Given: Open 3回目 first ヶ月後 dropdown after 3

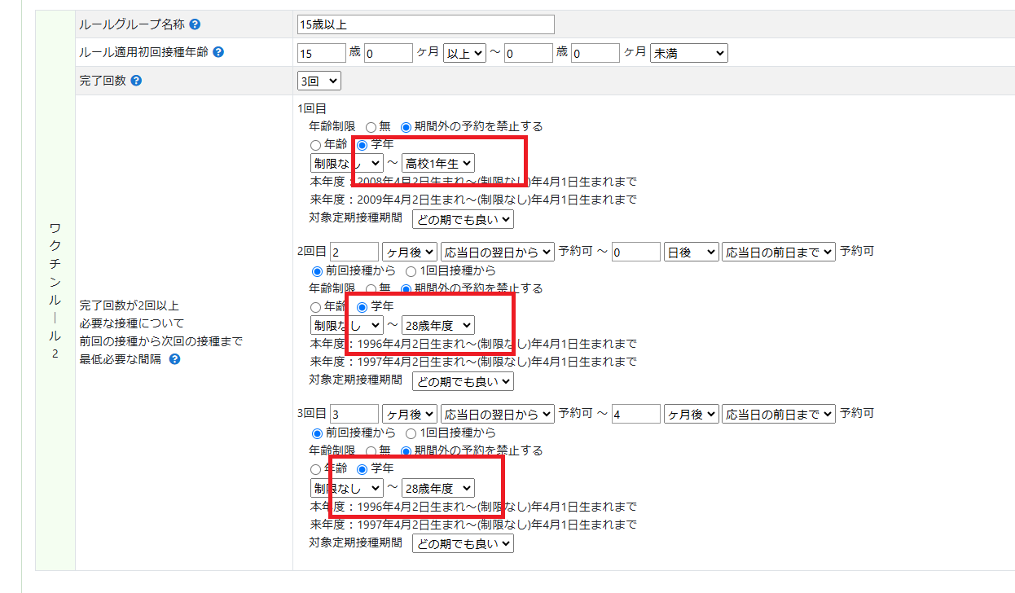Looking at the screenshot, I should pos(410,414).
